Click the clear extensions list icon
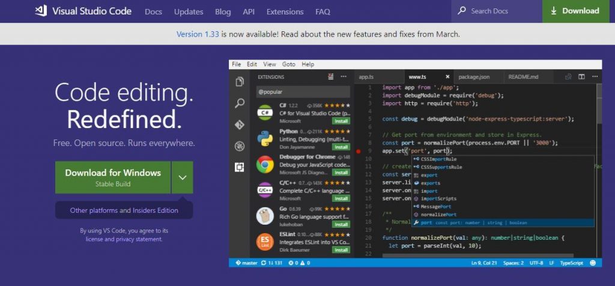615x286 pixels. (x=332, y=76)
